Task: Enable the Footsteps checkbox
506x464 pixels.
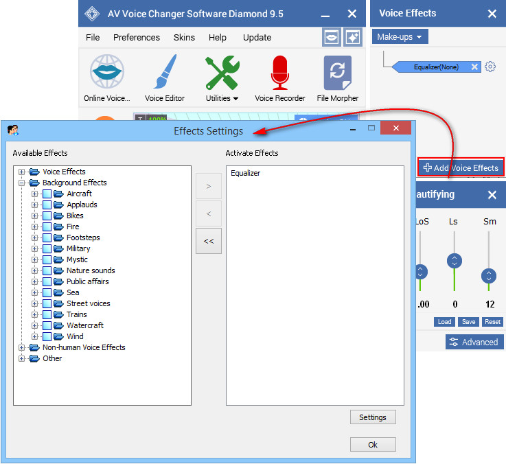Action: click(x=47, y=237)
